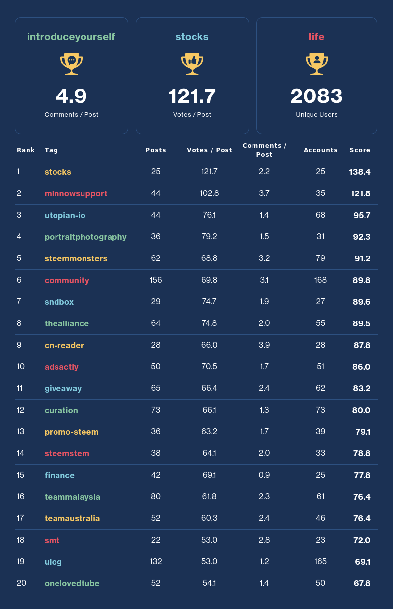Open the teamaustralia tag
Viewport: 393px width, 609px height.
coord(72,518)
